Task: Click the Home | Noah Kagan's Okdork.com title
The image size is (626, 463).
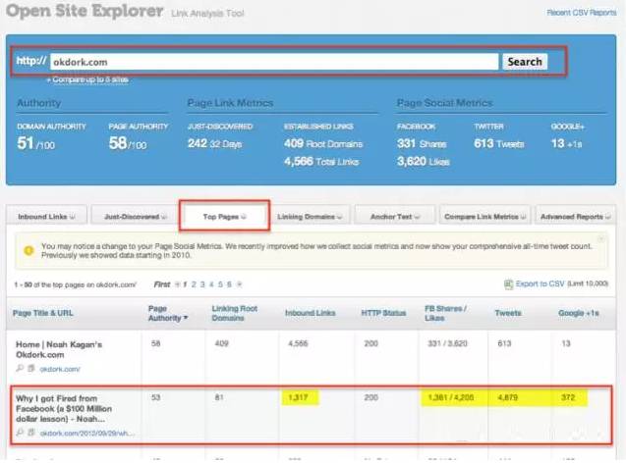Action: tap(59, 349)
